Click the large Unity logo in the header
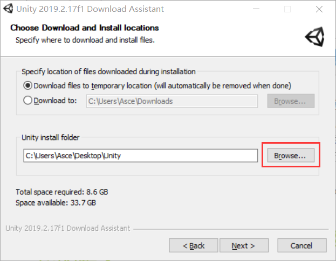This screenshot has width=336, height=261. 314,37
